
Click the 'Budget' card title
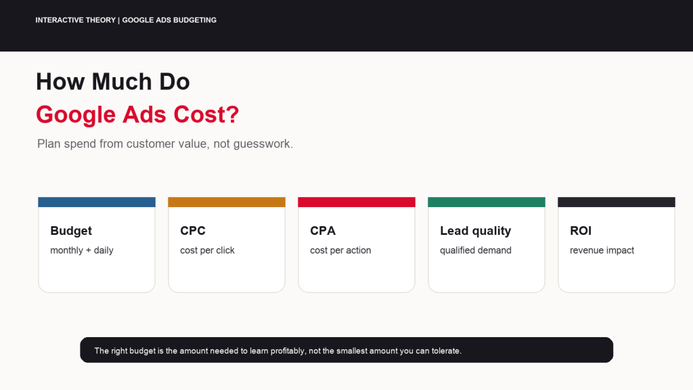click(71, 231)
